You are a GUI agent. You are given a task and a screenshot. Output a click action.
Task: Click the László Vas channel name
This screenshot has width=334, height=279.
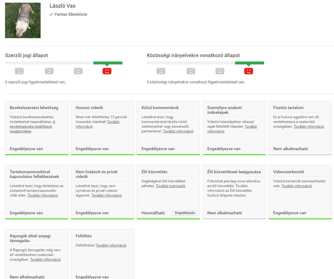(x=63, y=6)
